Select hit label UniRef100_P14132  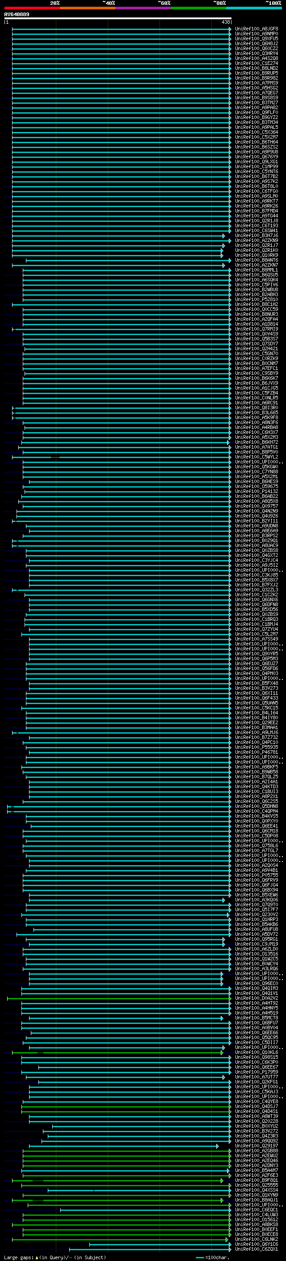click(257, 492)
